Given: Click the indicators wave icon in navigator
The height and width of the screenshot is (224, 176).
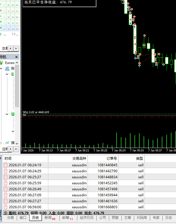Looking at the screenshot, I should pyautogui.click(x=7, y=143).
